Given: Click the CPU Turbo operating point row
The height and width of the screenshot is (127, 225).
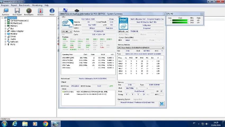Looking at the screenshot, I should point(88,65).
